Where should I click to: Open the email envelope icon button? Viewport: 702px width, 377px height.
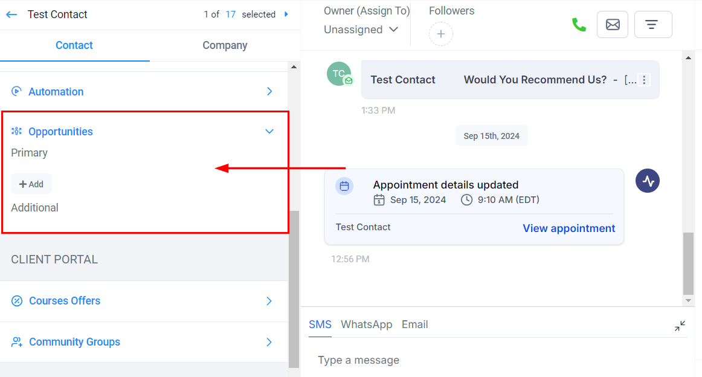point(613,25)
